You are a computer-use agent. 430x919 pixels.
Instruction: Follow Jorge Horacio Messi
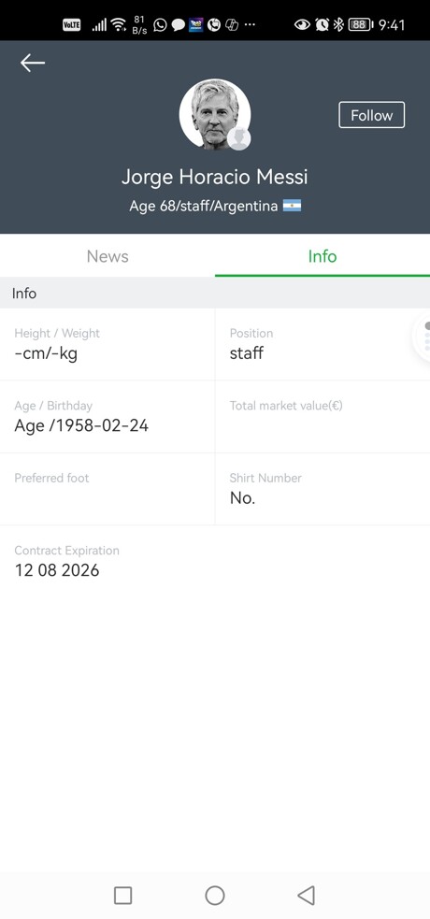coord(371,115)
